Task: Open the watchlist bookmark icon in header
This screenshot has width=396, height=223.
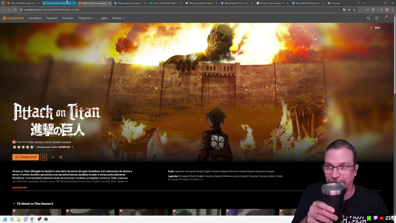Action: point(377,18)
